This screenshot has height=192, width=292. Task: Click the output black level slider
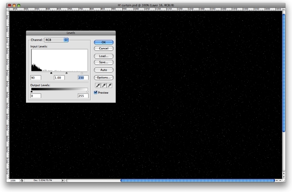32,92
